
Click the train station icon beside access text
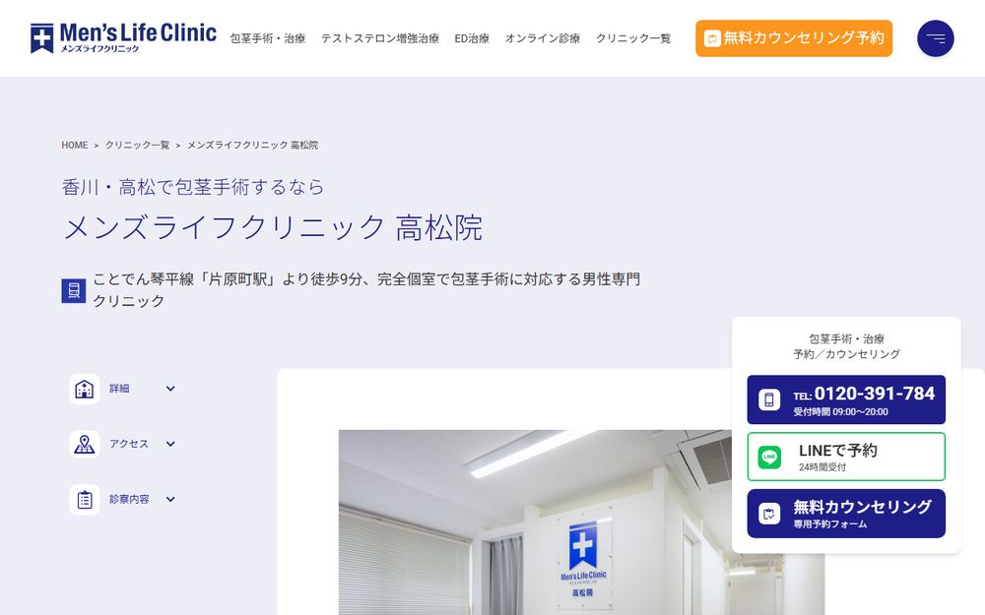point(74,290)
